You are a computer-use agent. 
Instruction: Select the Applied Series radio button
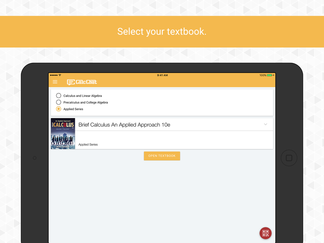tap(59, 109)
